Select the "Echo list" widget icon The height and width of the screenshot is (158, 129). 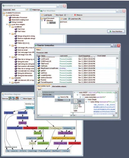[16, 41]
